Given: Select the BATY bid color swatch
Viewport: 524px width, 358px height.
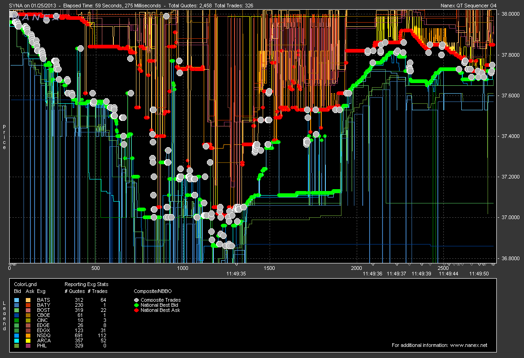Looking at the screenshot, I should [17, 305].
